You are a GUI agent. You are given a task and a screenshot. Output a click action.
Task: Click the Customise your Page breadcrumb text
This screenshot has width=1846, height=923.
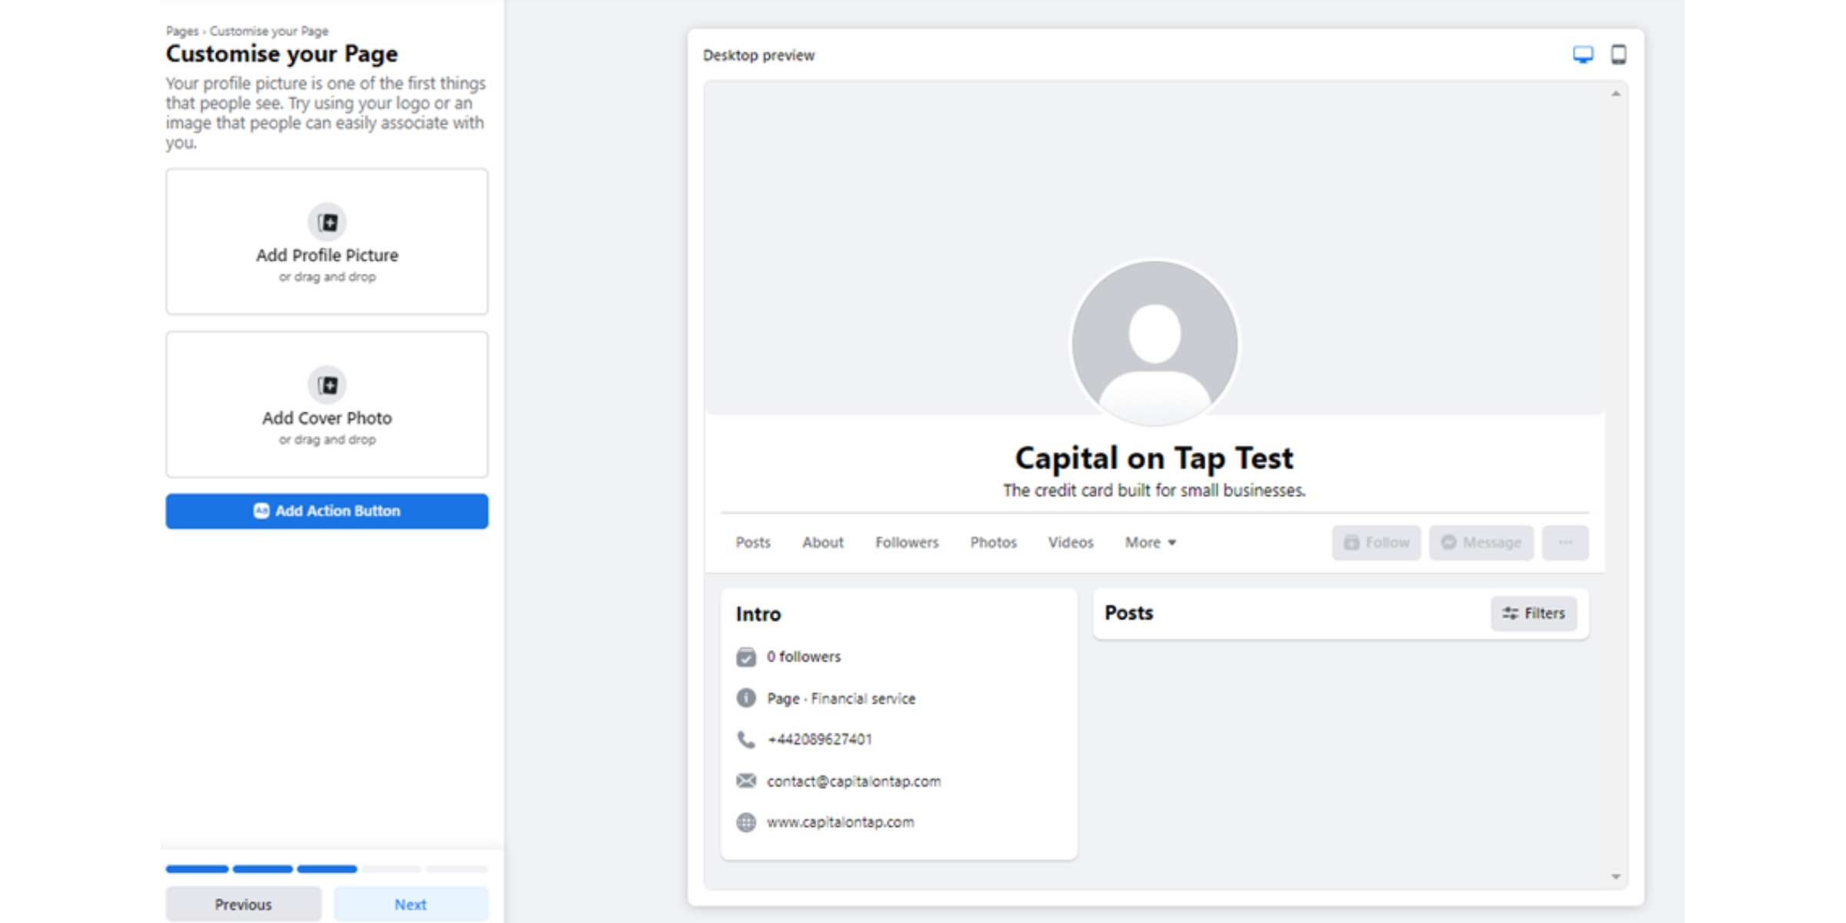[x=269, y=32]
